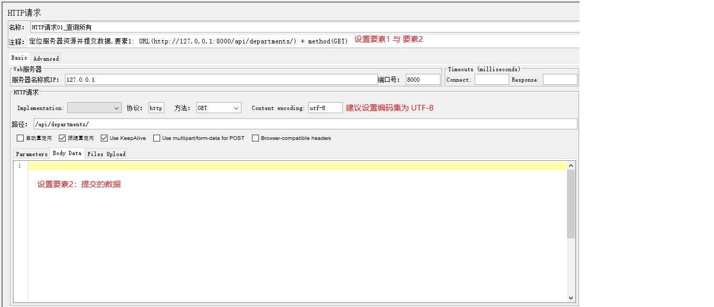Click the body editor scroll up arrow

click(x=571, y=166)
